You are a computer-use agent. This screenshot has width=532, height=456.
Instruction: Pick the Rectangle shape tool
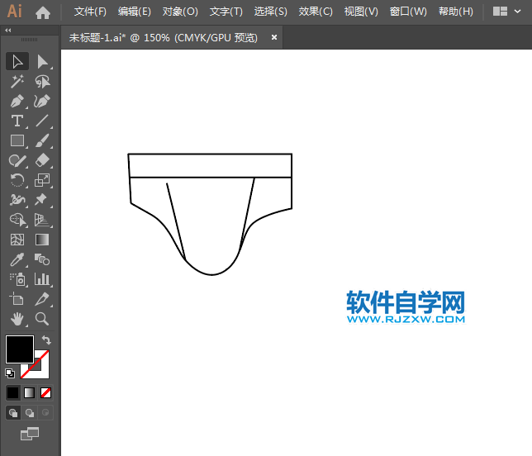point(17,140)
